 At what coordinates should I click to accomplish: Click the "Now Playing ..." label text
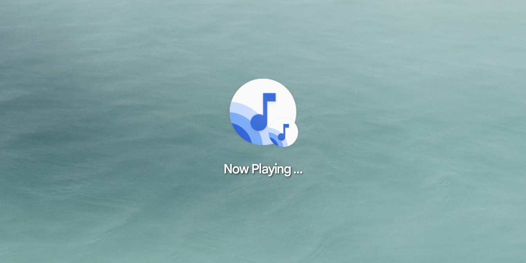(263, 169)
